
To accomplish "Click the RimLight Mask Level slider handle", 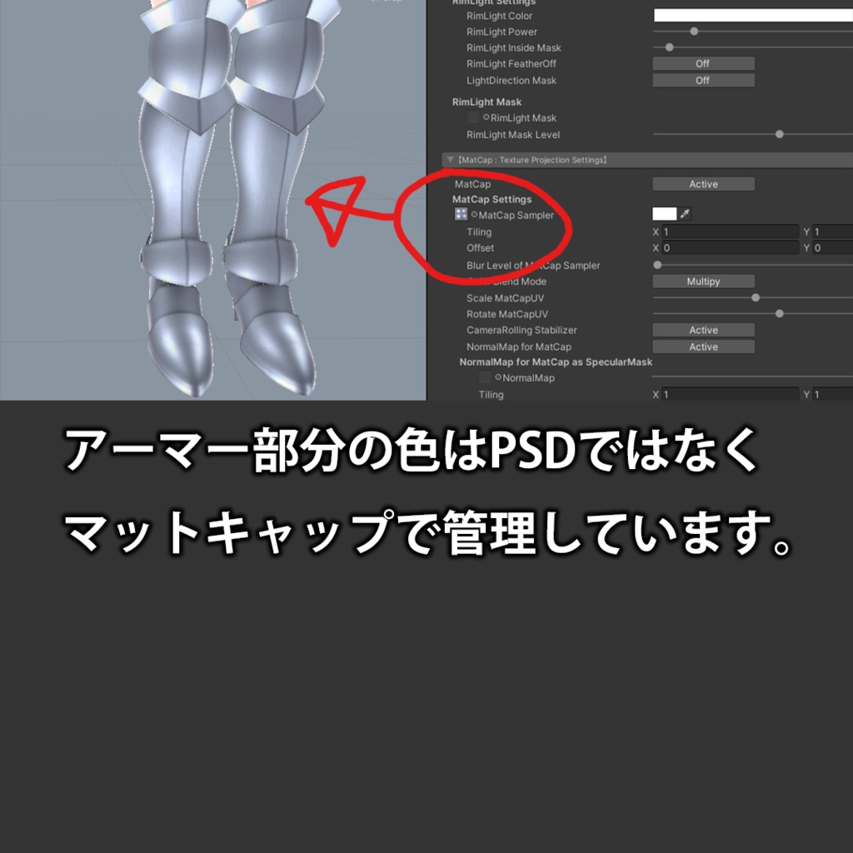I will (780, 132).
